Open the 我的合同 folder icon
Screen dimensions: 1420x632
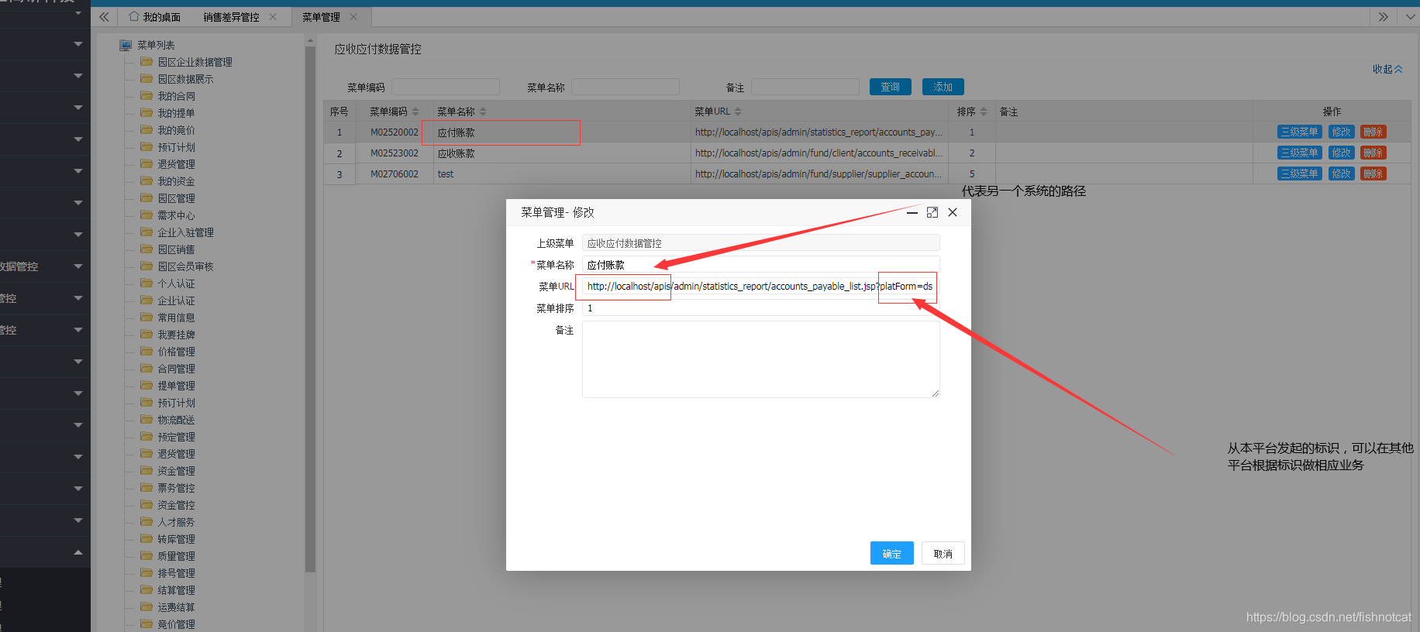tap(146, 95)
